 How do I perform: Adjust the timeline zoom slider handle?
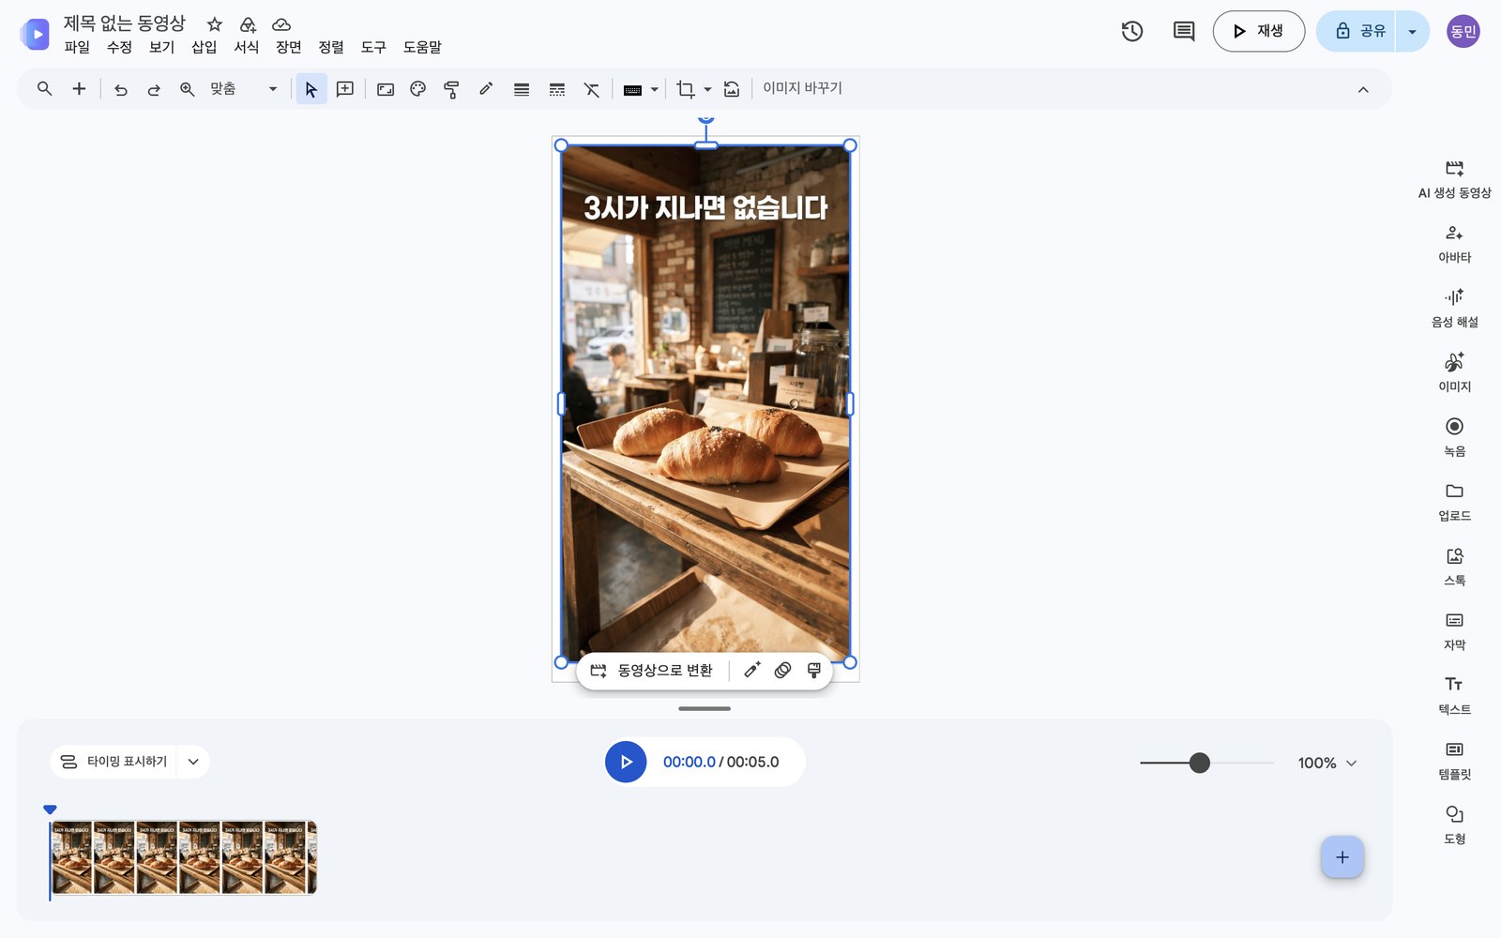(x=1199, y=763)
